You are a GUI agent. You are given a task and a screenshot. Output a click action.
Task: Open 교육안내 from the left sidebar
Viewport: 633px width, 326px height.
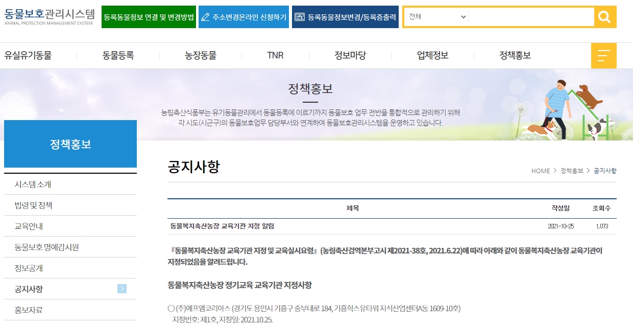[x=29, y=226]
